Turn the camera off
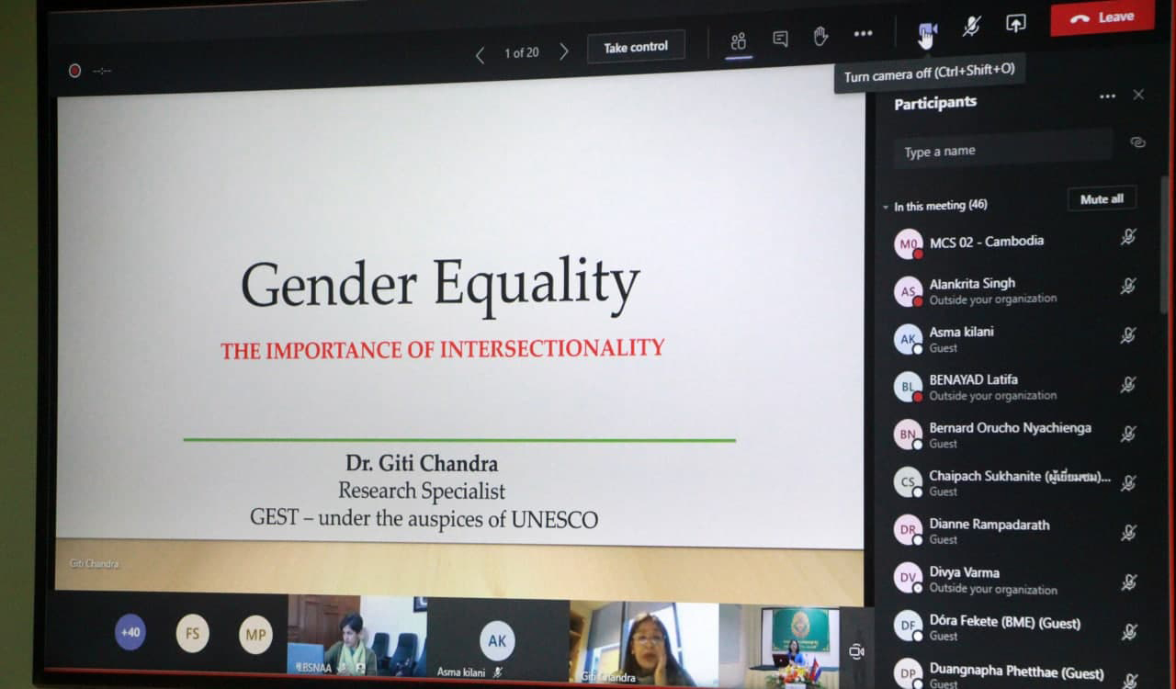Screen dimensions: 1176x689 coord(927,32)
